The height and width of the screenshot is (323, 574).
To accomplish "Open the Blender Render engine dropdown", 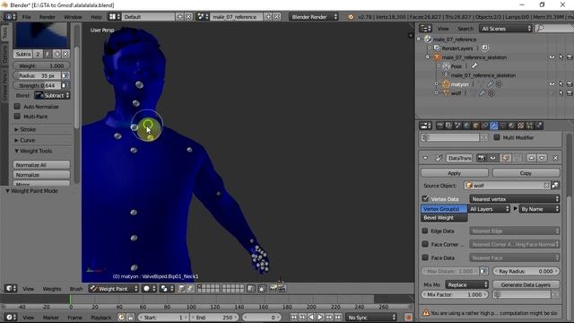I will pos(313,17).
